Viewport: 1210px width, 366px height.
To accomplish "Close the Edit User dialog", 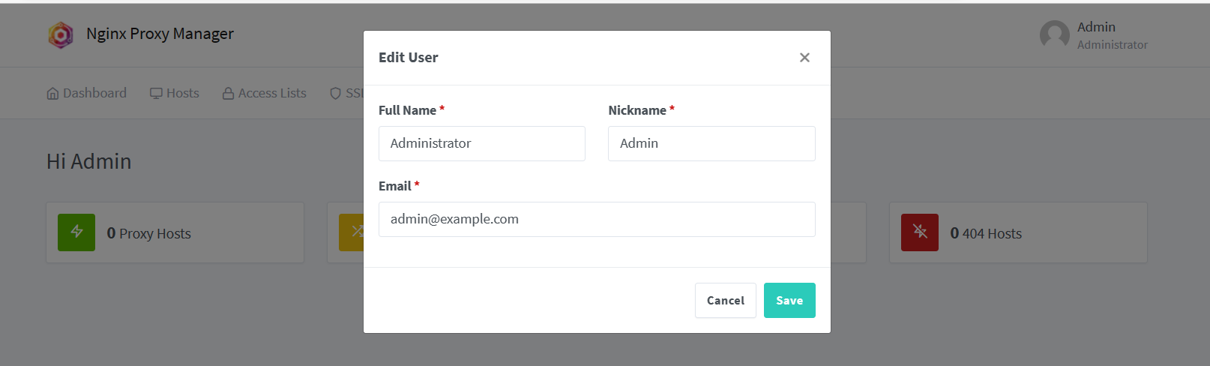I will pos(804,58).
